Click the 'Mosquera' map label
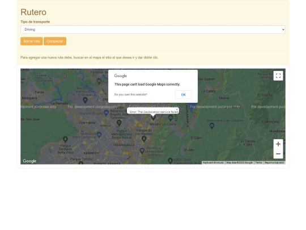The width and height of the screenshot is (306, 230). (x=29, y=98)
